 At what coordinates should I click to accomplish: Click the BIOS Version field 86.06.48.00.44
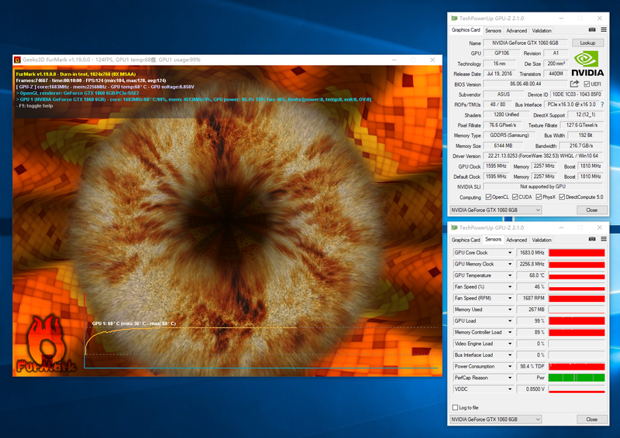(525, 84)
